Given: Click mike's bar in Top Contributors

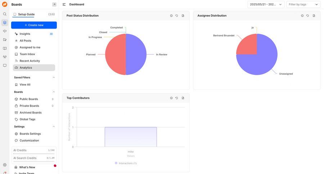Looking at the screenshot, I should click(x=131, y=137).
